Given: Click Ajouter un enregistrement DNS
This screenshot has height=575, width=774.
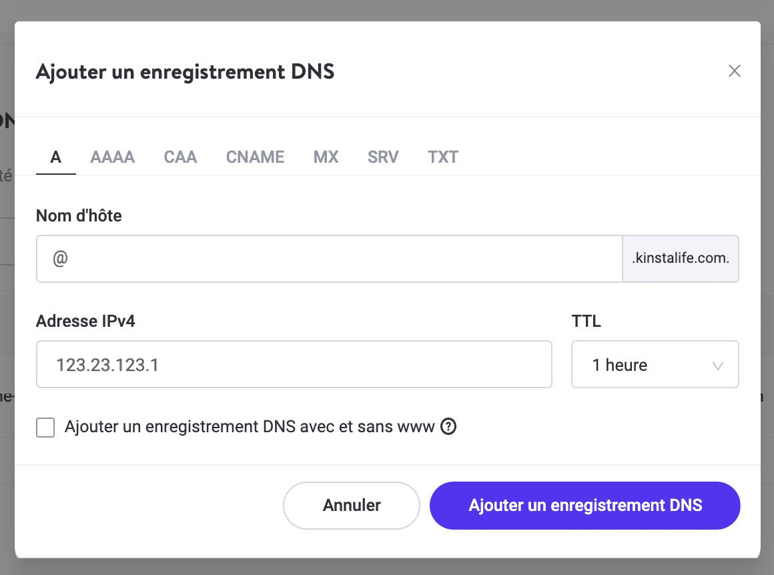Looking at the screenshot, I should (x=585, y=505).
